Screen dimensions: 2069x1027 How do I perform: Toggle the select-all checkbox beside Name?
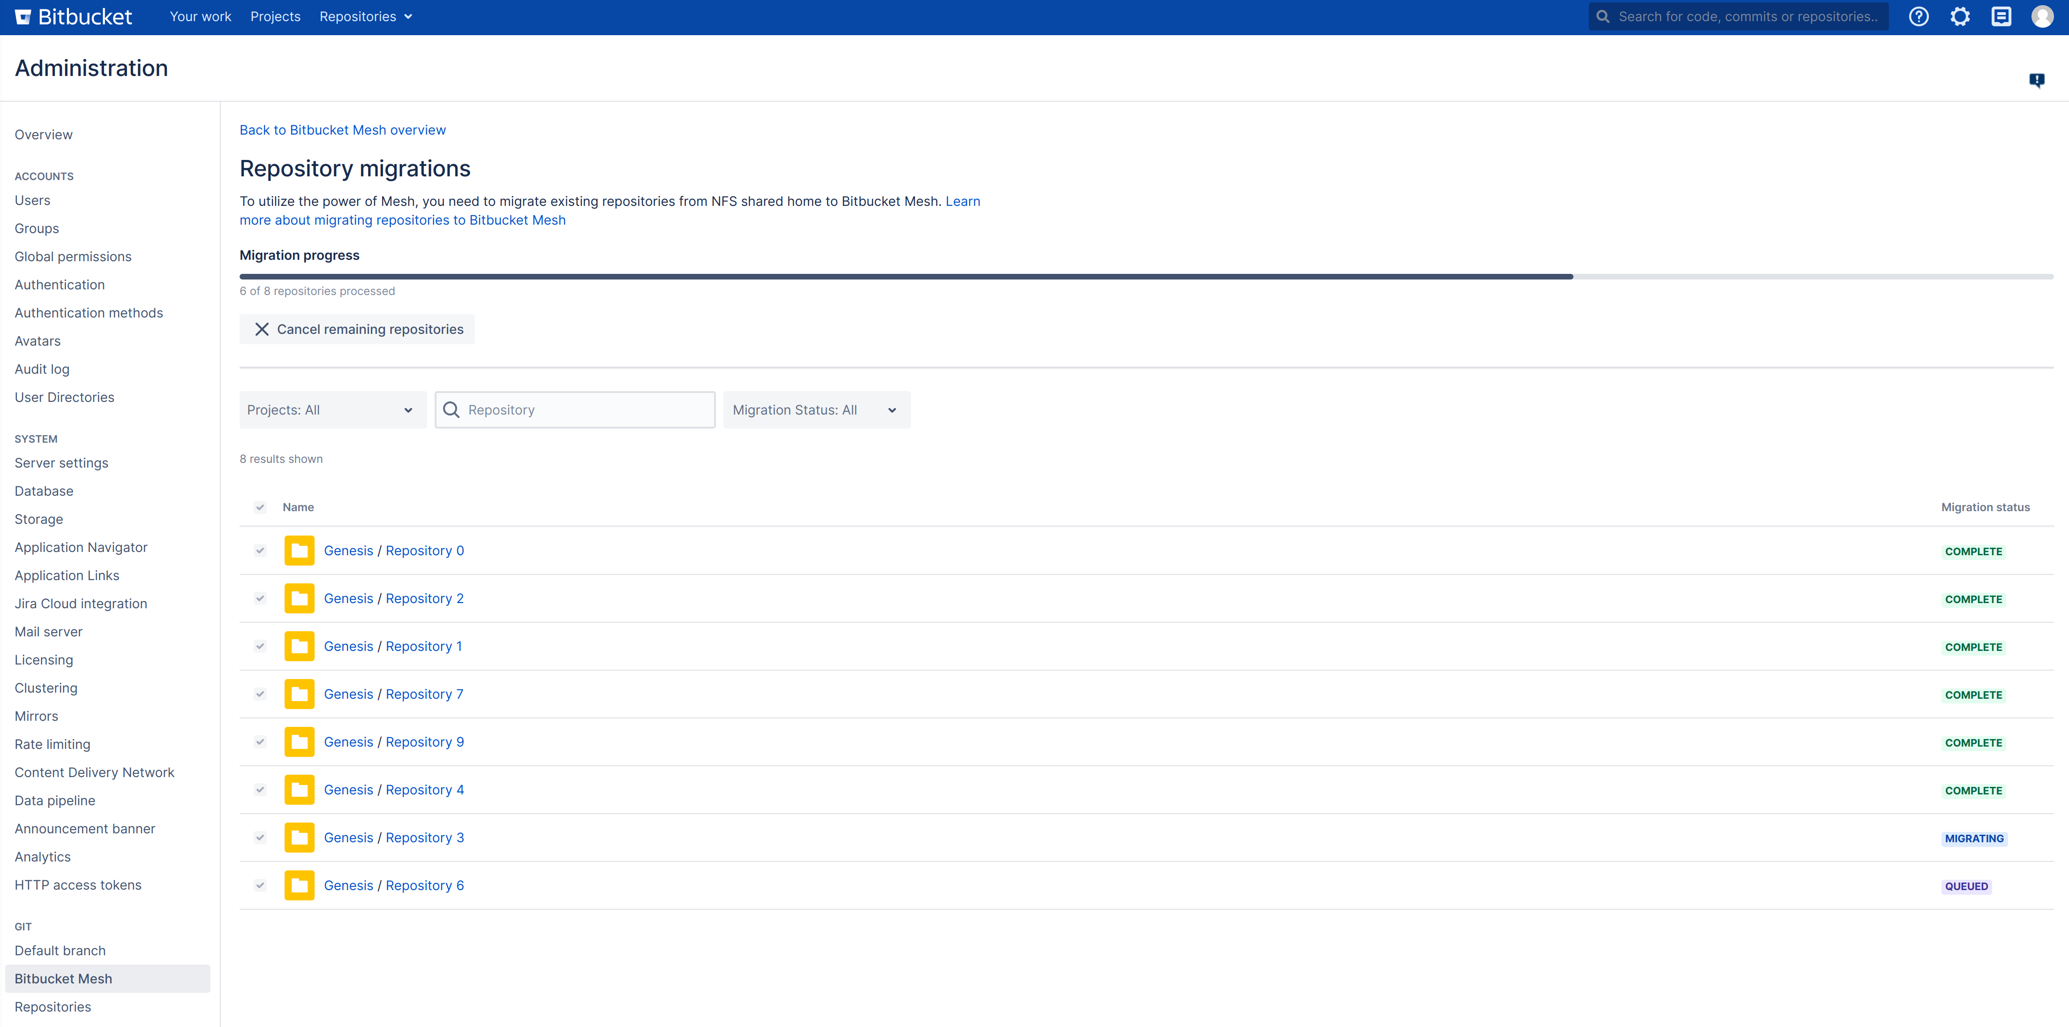tap(259, 507)
